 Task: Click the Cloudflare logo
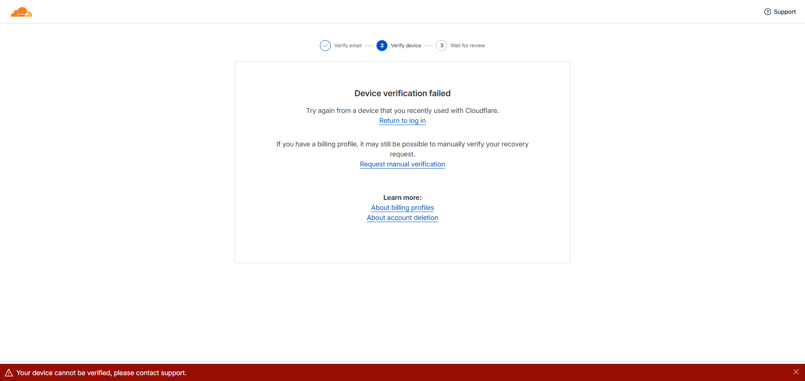pos(21,12)
